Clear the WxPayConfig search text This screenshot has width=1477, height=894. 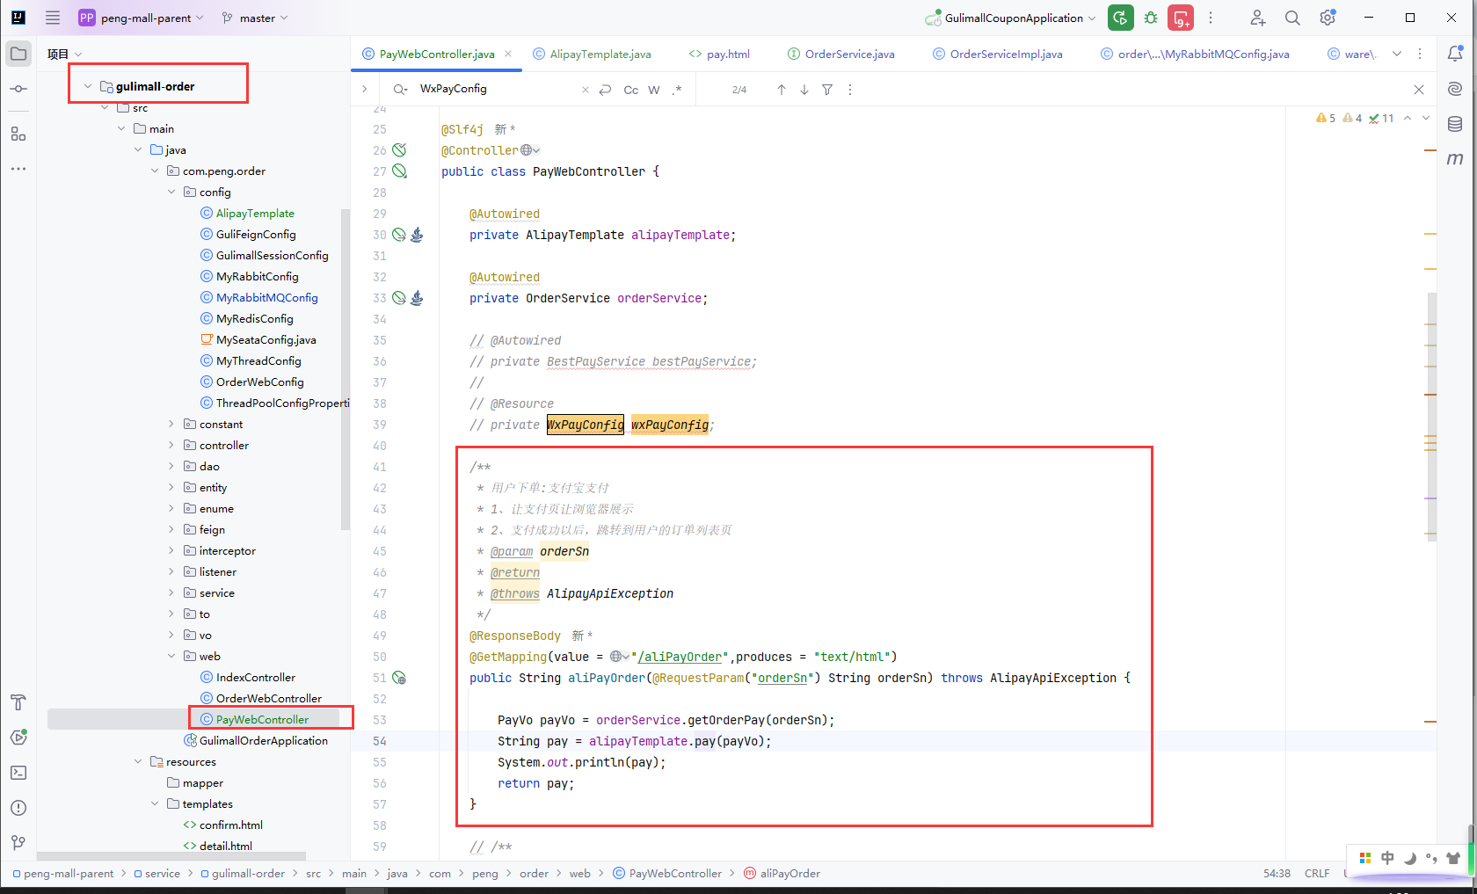(586, 90)
